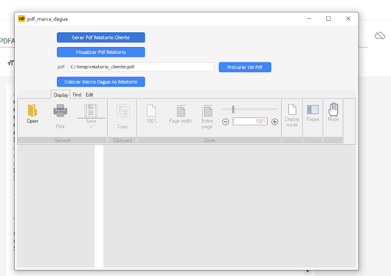Maximize the pdf_marca_dagua window

329,19
